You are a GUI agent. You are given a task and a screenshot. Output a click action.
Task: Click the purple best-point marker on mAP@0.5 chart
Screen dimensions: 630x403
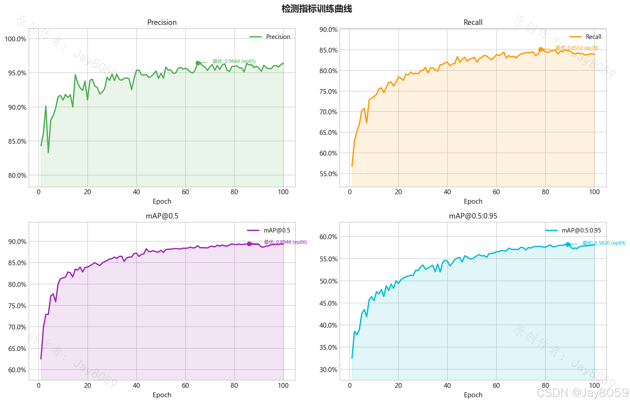point(249,244)
